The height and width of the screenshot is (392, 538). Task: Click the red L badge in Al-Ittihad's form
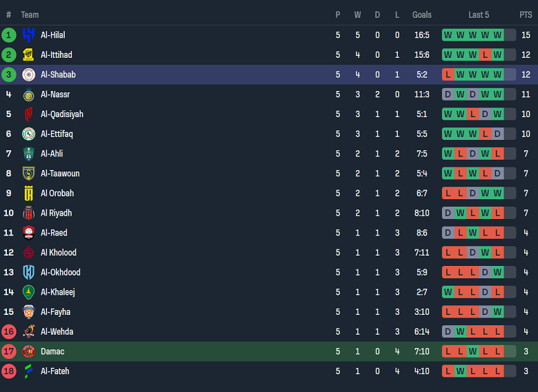pos(486,55)
